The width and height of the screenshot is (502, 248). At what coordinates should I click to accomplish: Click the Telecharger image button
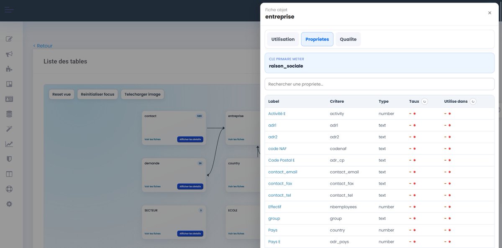[142, 94]
